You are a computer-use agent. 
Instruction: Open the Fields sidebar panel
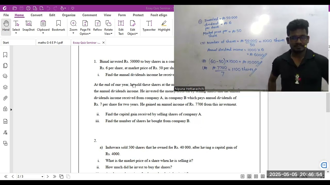click(x=5, y=121)
